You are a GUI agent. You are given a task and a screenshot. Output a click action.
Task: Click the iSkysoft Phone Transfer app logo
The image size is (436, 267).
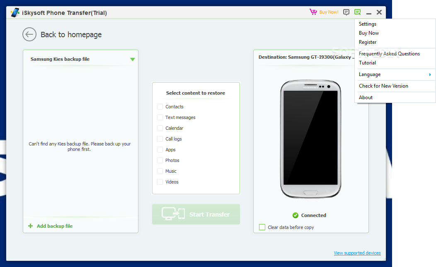click(15, 12)
